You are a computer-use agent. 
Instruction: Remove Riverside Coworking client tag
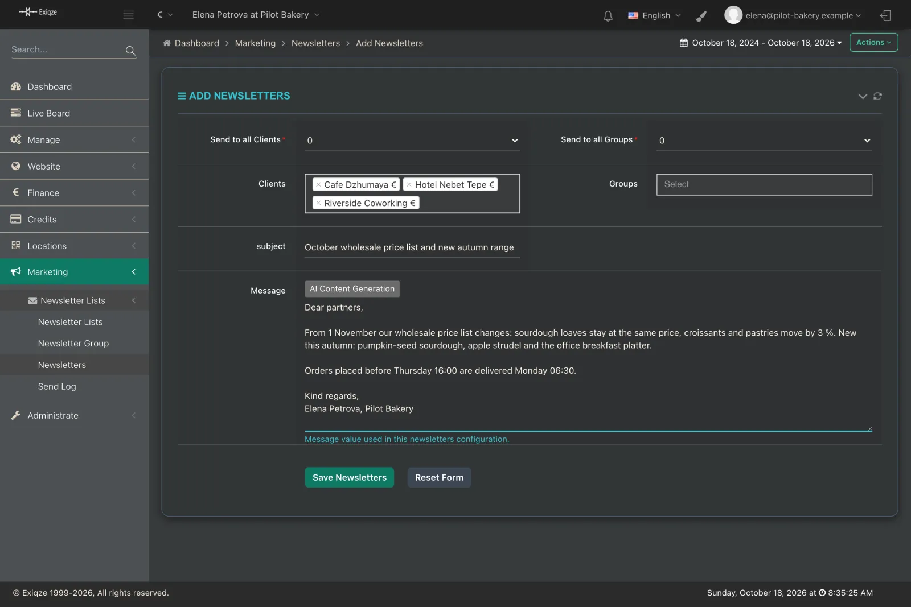tap(318, 203)
